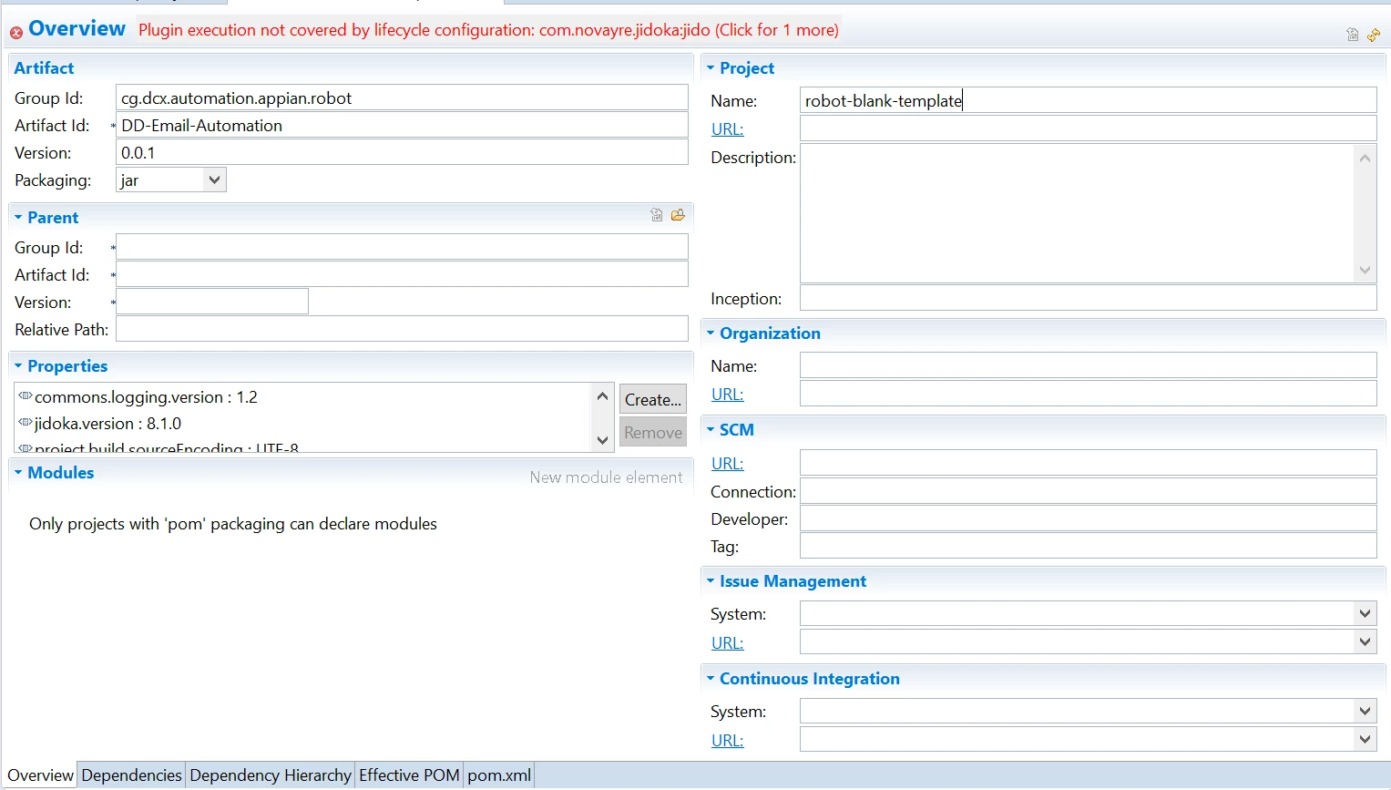Viewport: 1391px width, 790px height.
Task: Select commons.logging.version : 1.2 property
Action: (146, 397)
